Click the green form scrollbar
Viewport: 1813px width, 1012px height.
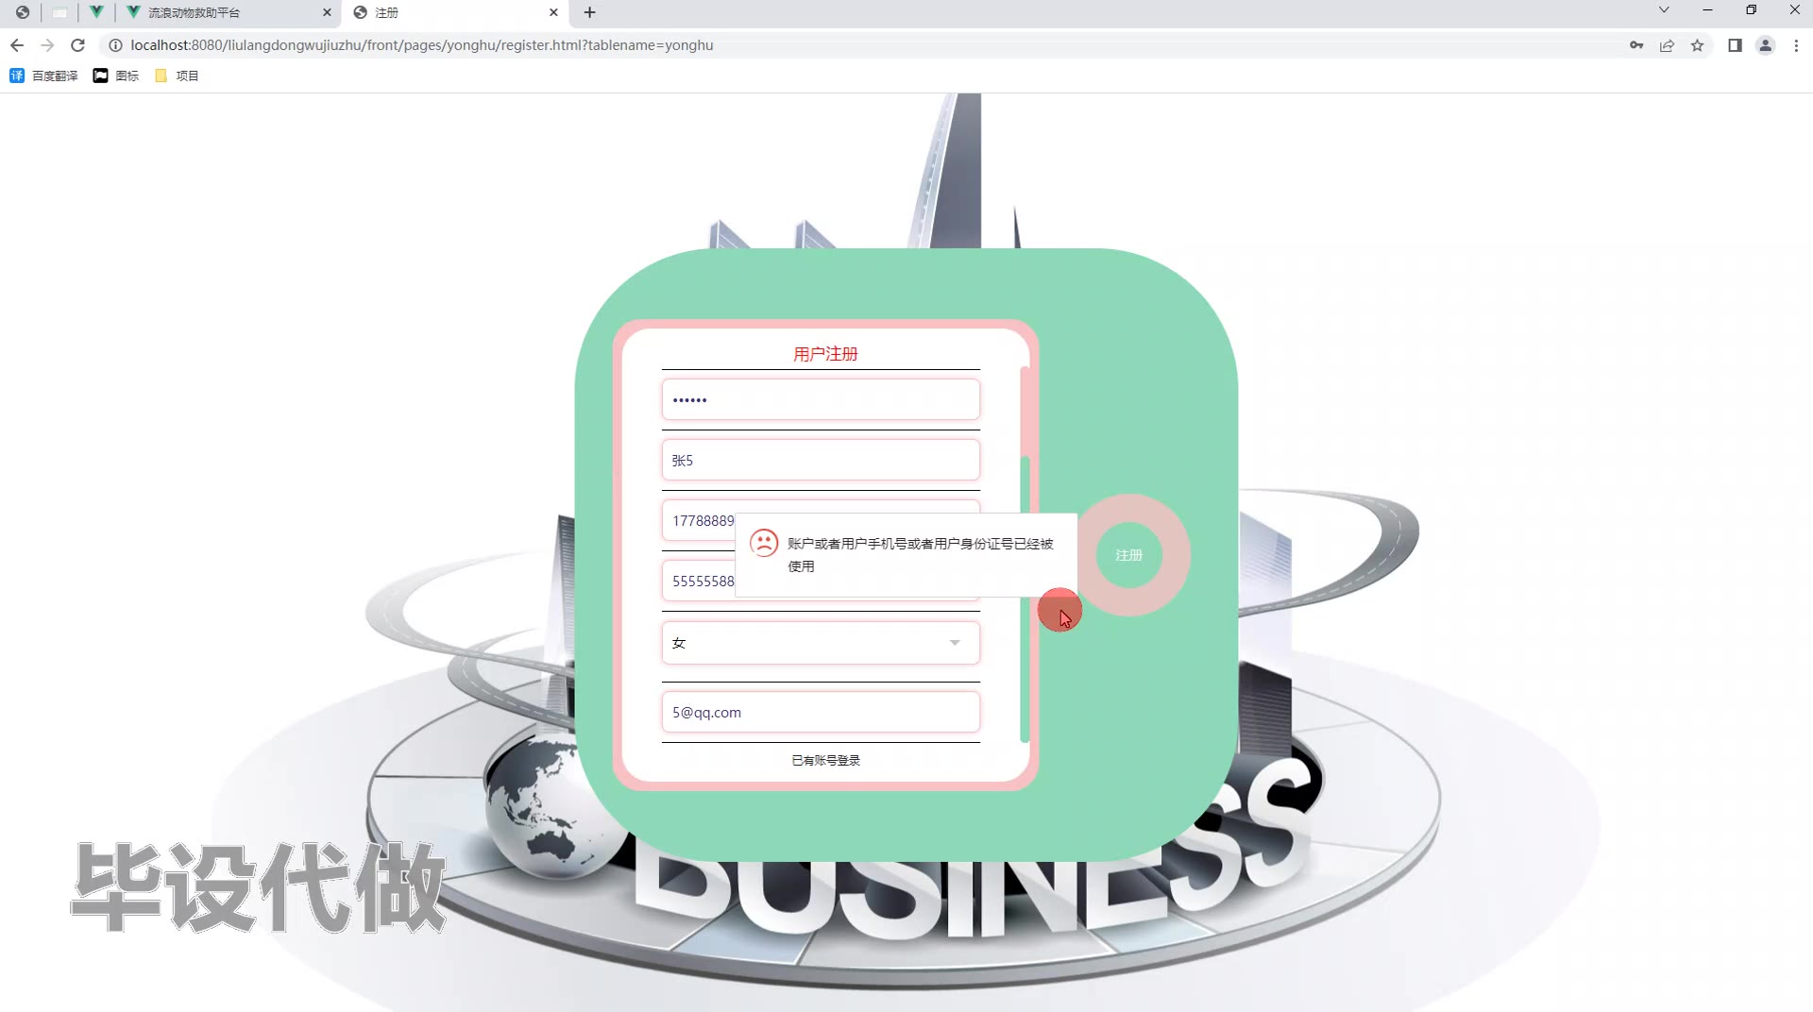coord(1025,599)
